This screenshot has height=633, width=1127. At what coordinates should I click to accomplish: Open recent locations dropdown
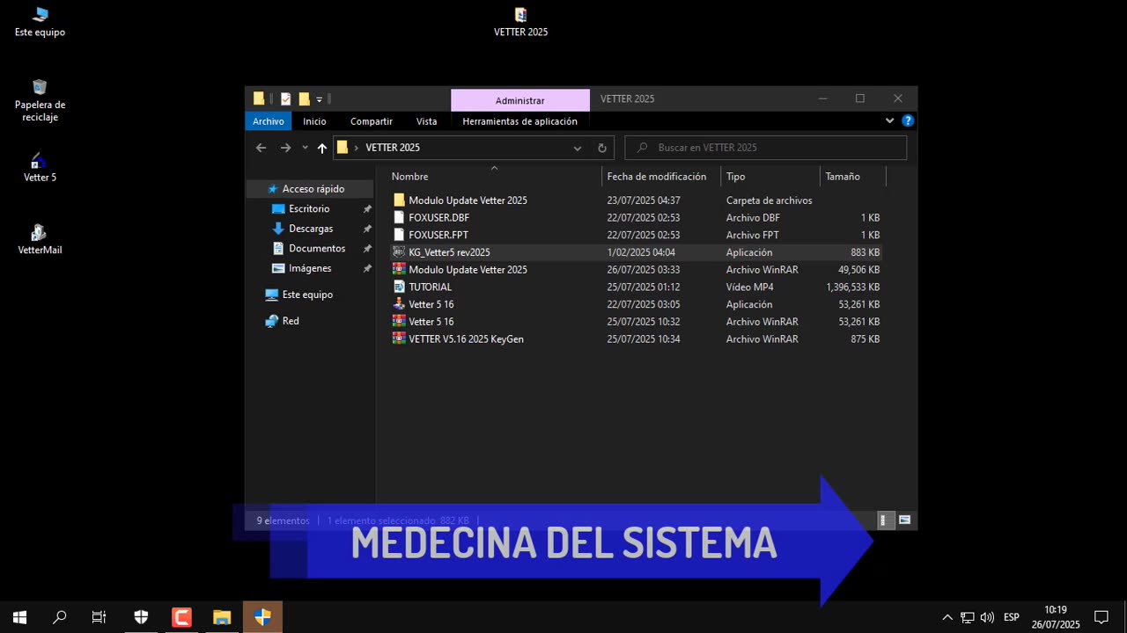[305, 148]
